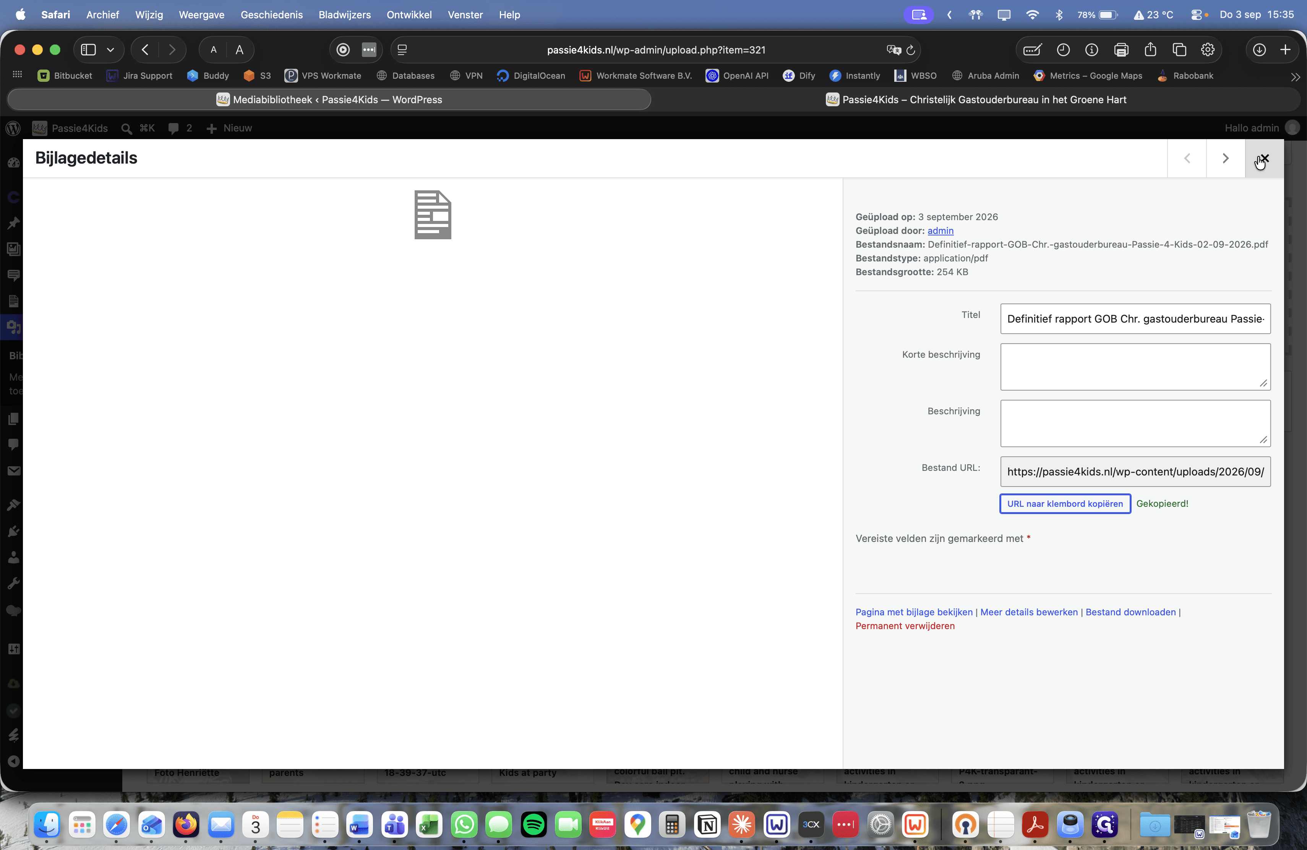Open the Safari sidebar toggle

coord(88,50)
